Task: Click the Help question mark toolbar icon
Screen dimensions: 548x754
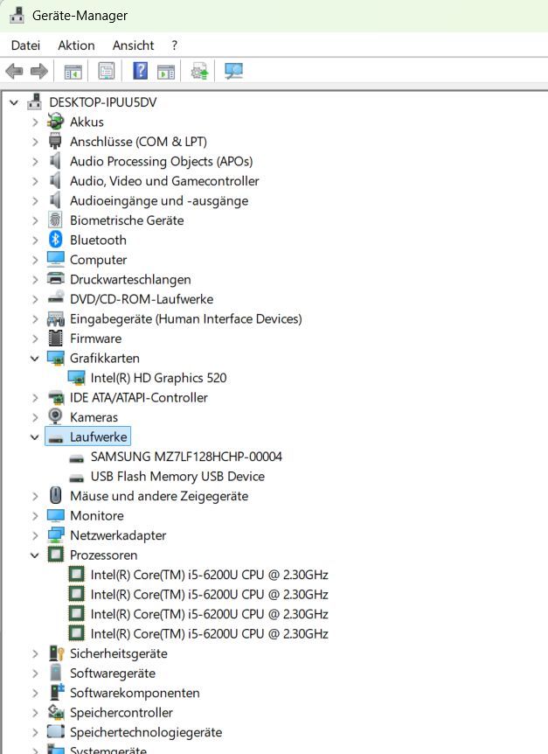Action: [140, 71]
